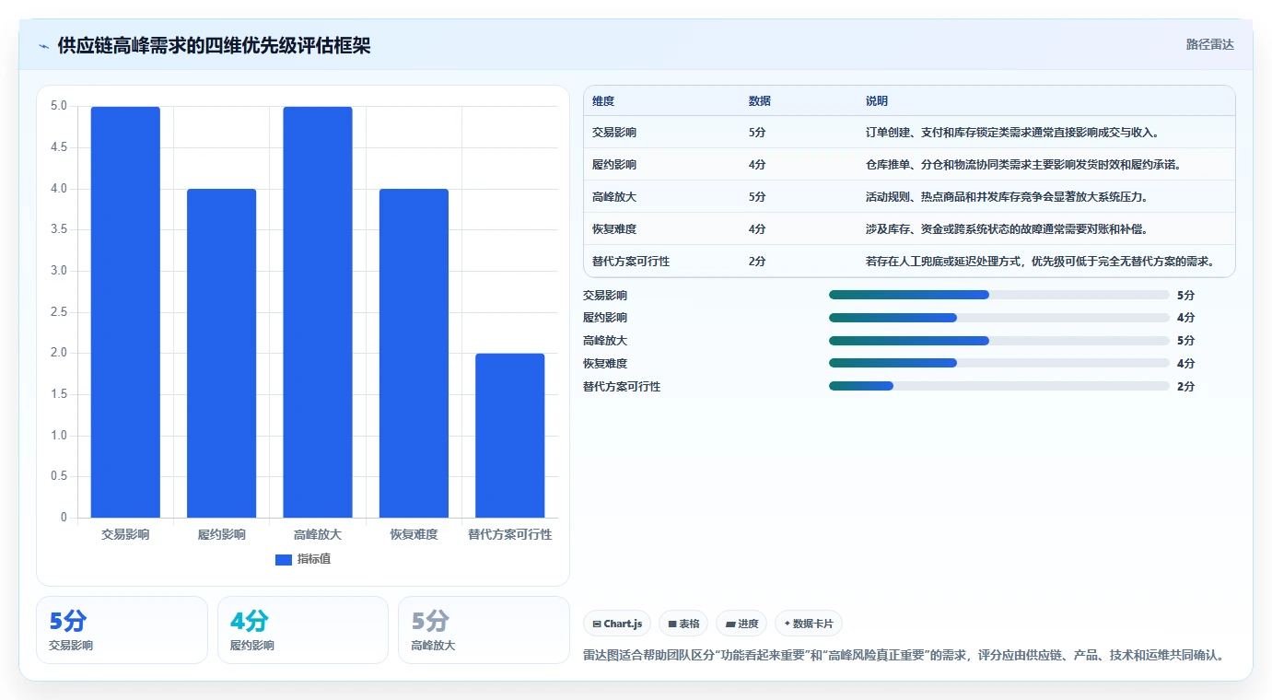Viewport: 1272px width, 700px height.
Task: Click the 2分 value after the 替代方案可行性 progress bar
Action: click(1185, 387)
